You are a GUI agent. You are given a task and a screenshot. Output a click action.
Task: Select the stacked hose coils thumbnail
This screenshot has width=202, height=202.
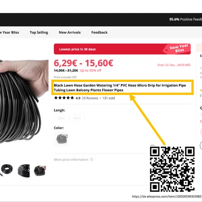tap(24, 171)
